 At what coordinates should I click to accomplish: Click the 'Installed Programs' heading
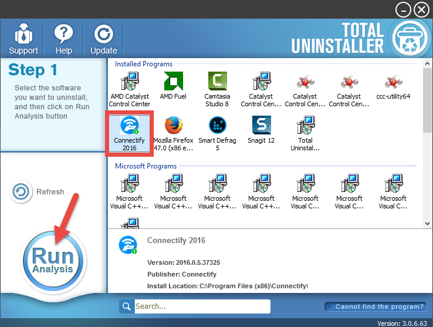pyautogui.click(x=144, y=64)
